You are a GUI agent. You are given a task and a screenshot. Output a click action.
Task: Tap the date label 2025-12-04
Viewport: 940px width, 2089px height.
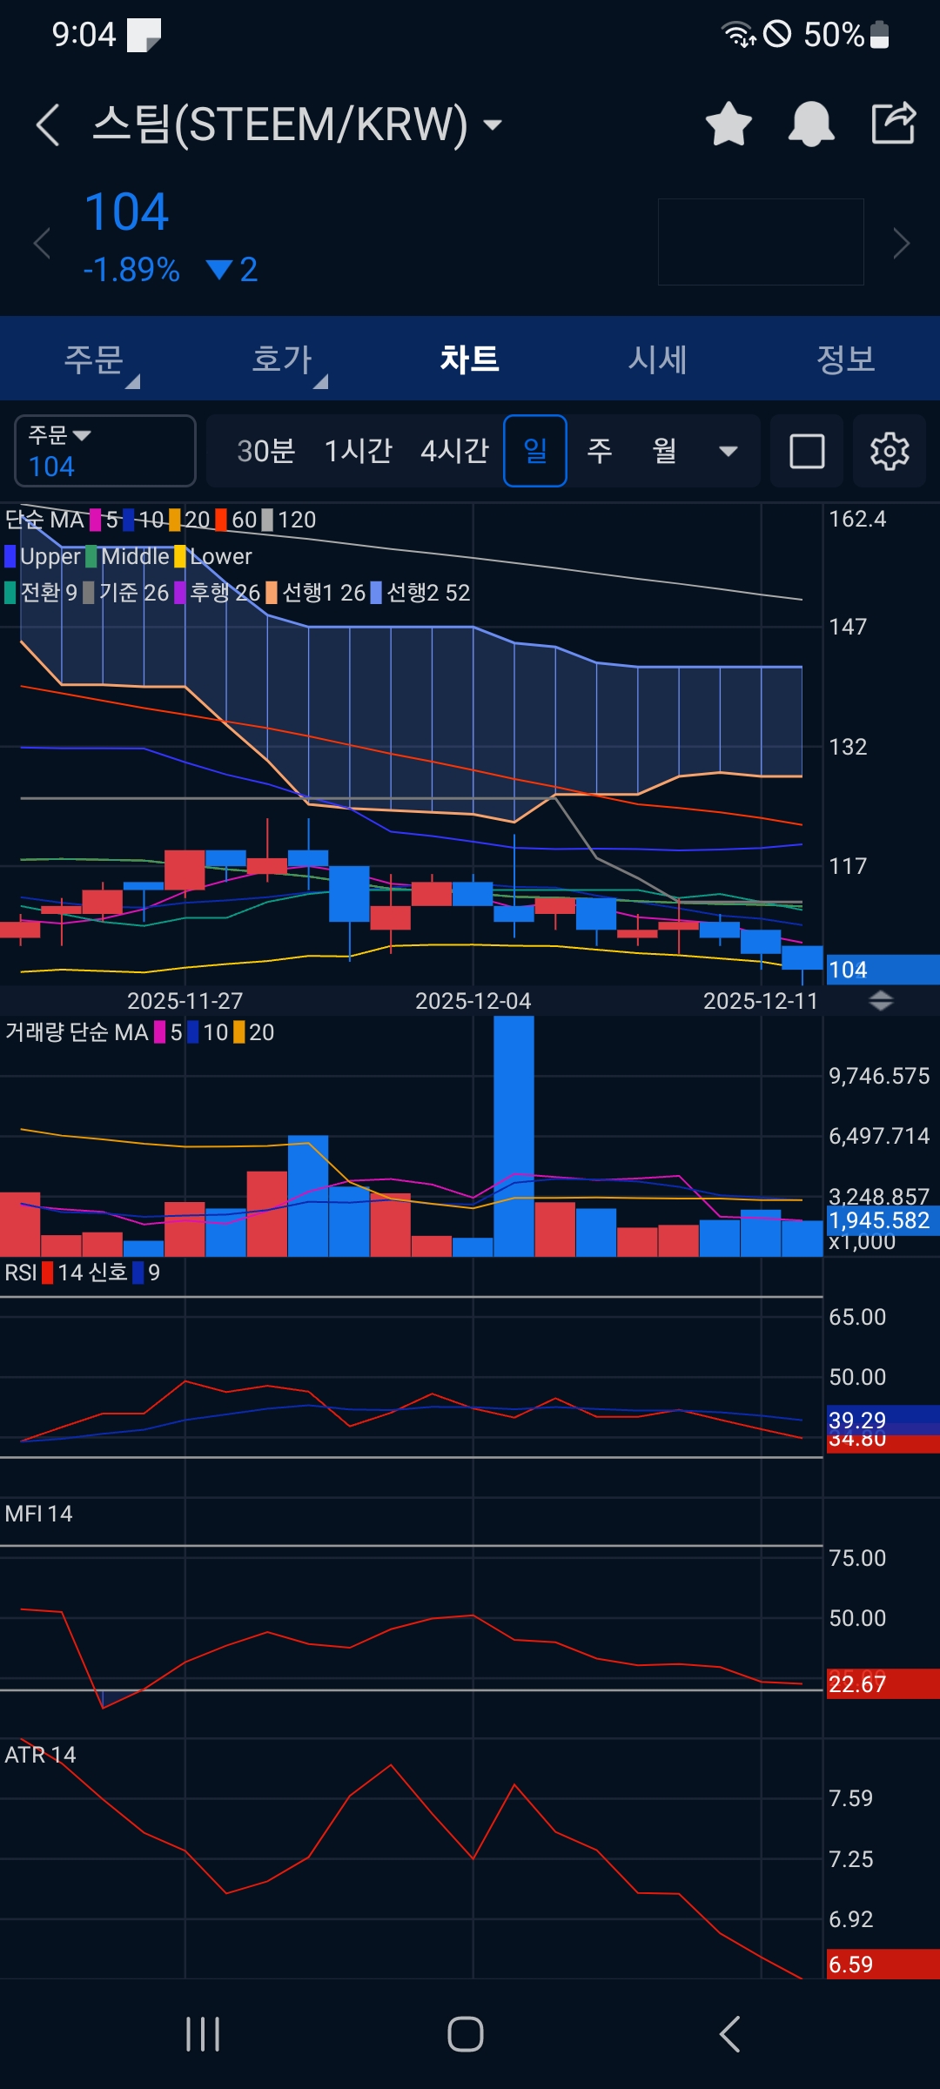473,1001
